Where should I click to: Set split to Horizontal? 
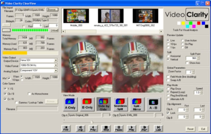pyautogui.click(x=168, y=56)
